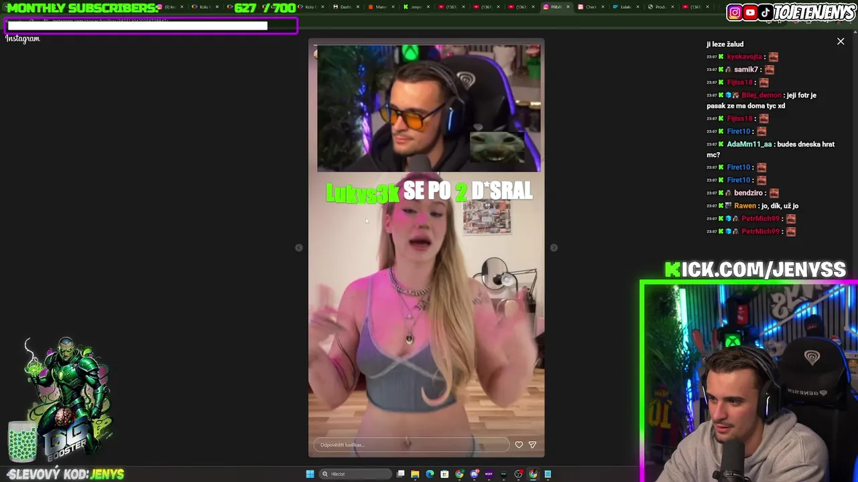Image resolution: width=858 pixels, height=482 pixels.
Task: Launch Microsoft Edge from the taskbar
Action: coord(430,474)
